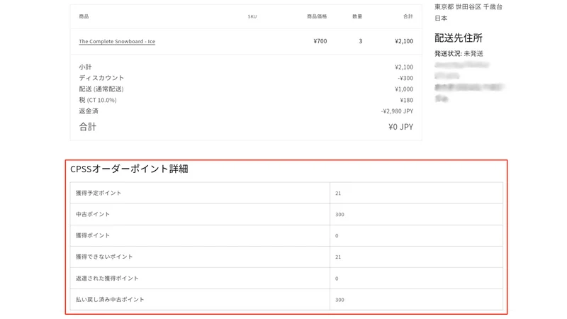Select the quantity value 3
The image size is (567, 319).
point(360,41)
